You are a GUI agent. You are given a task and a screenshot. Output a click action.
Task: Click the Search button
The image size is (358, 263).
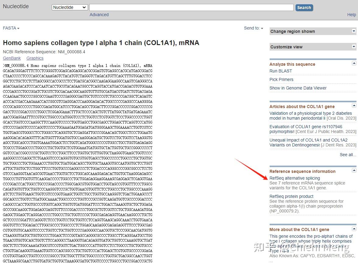coord(304,8)
